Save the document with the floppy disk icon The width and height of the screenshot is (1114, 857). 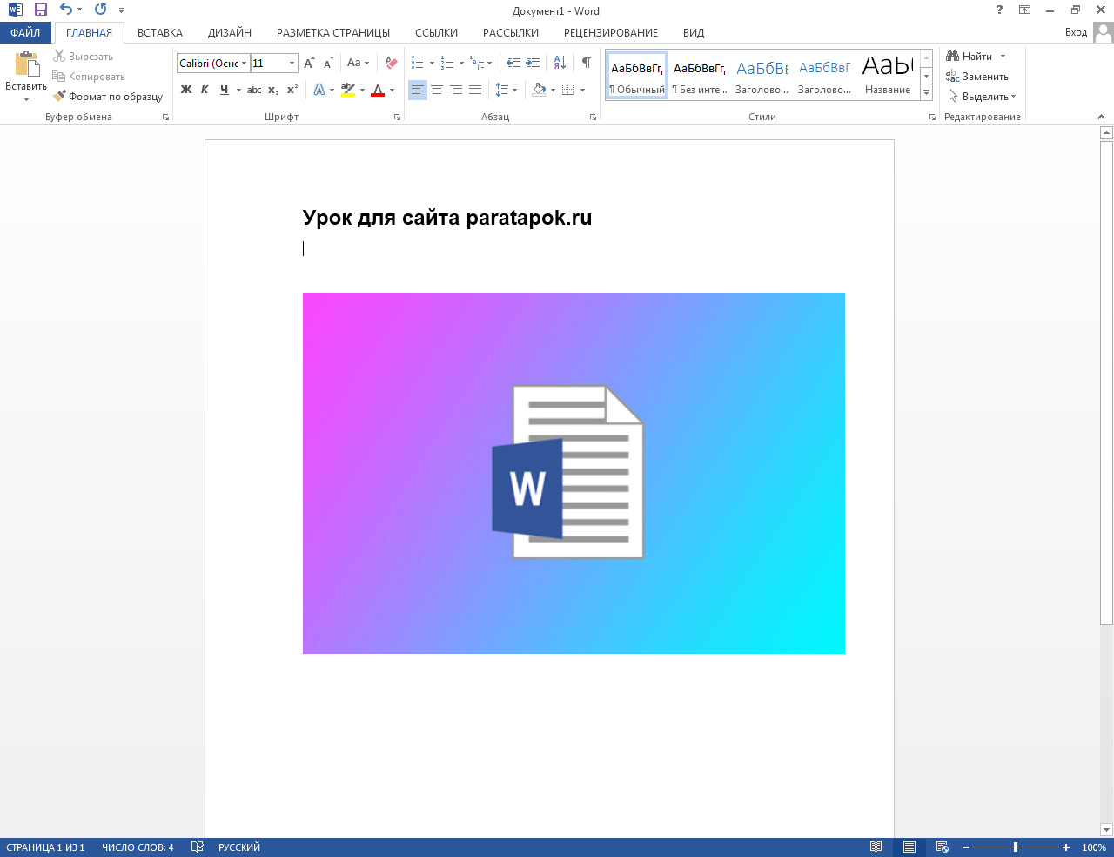40,10
